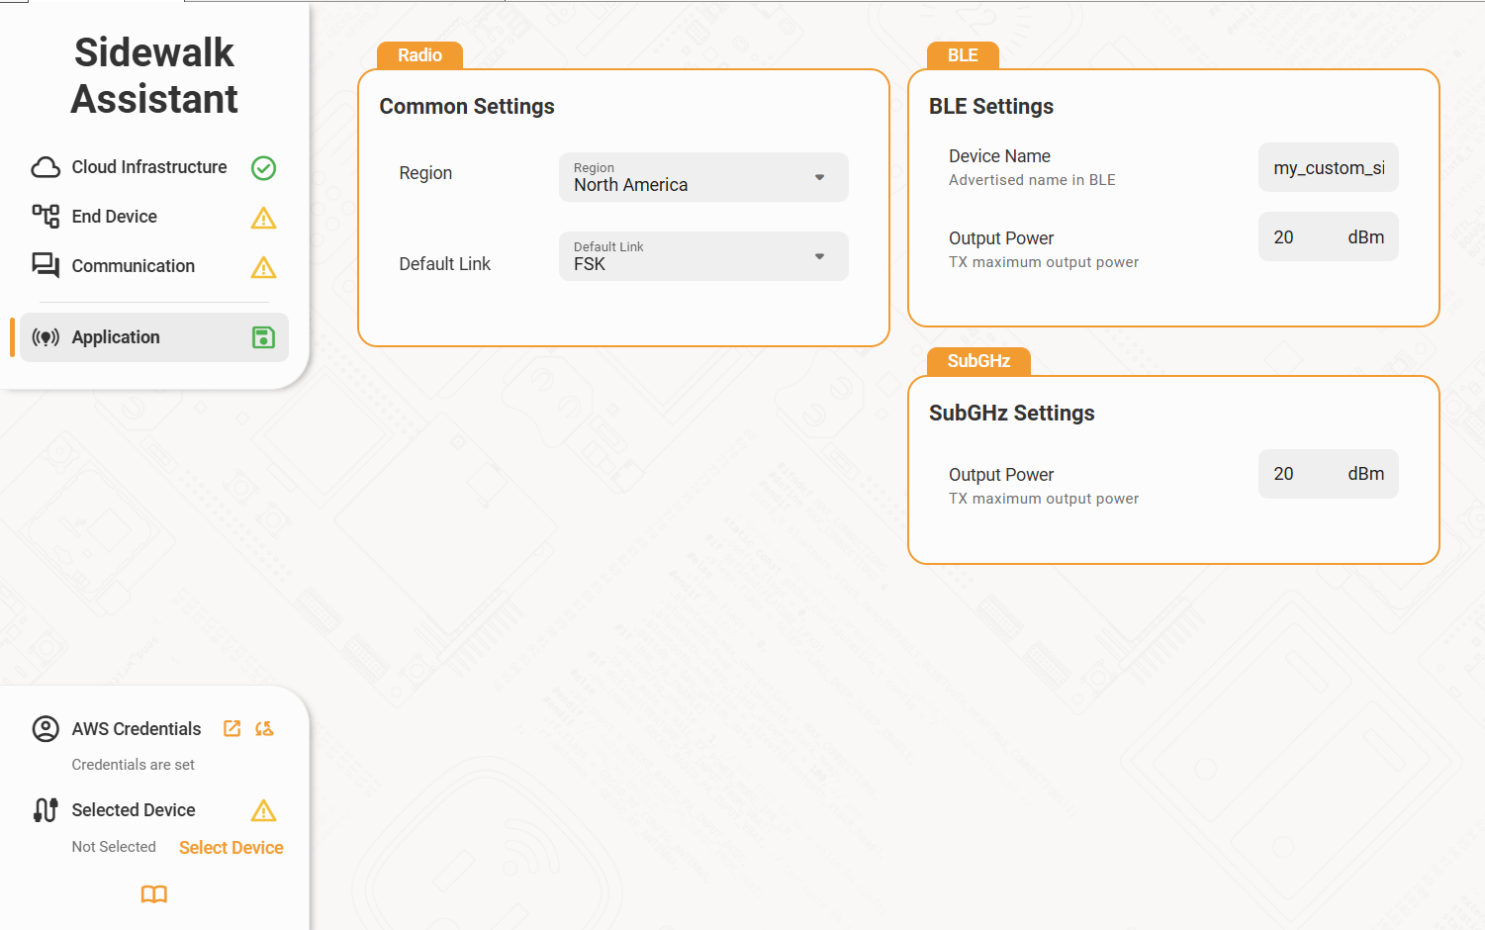1485x930 pixels.
Task: Click the Selected Device label
Action: (x=134, y=810)
